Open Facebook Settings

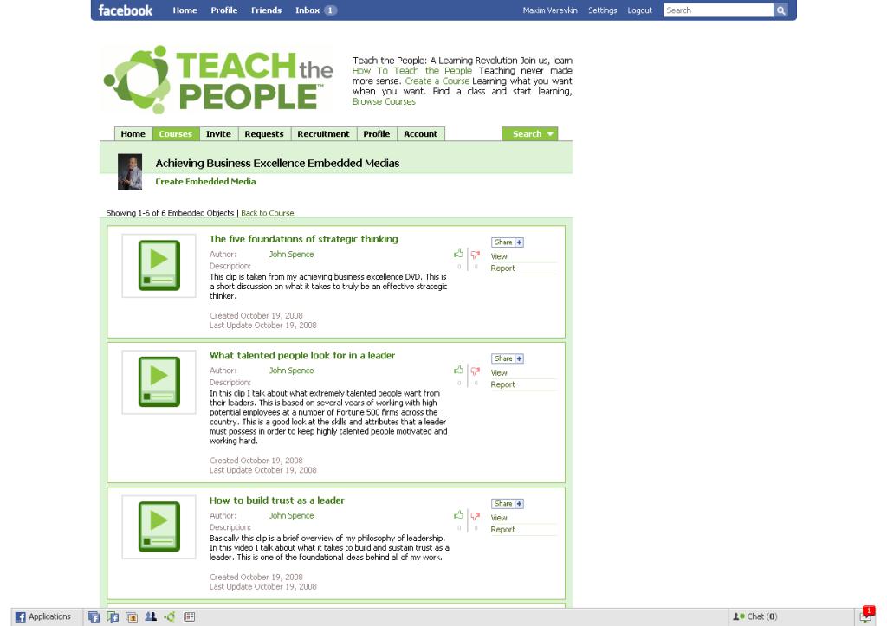click(x=603, y=10)
